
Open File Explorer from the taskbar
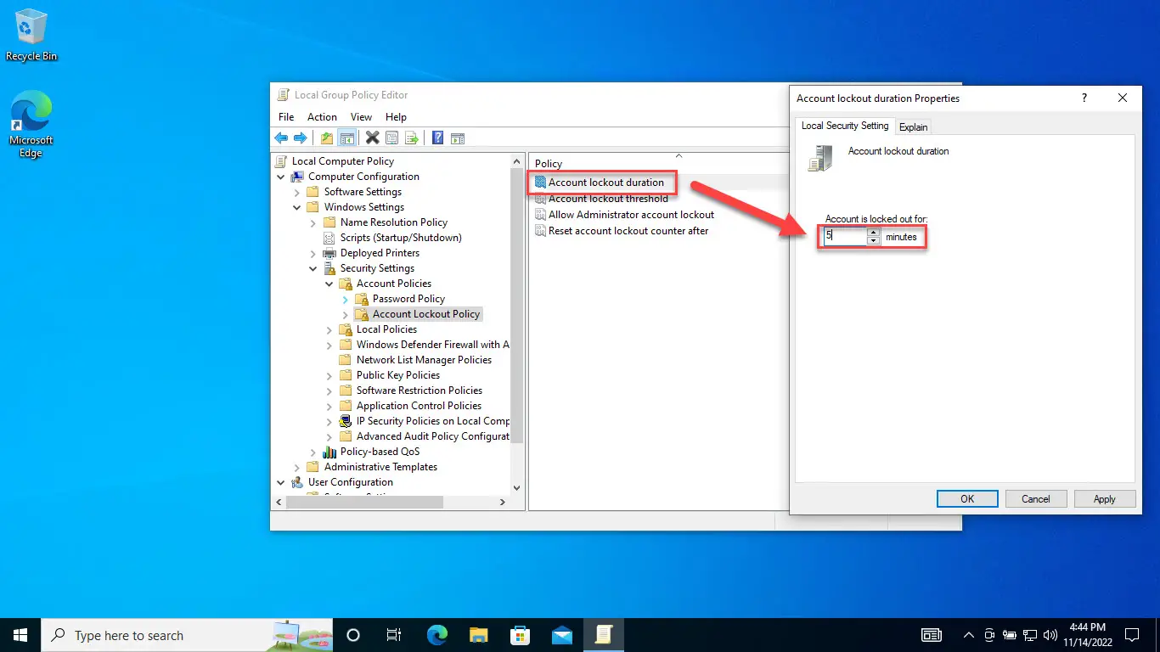coord(479,635)
